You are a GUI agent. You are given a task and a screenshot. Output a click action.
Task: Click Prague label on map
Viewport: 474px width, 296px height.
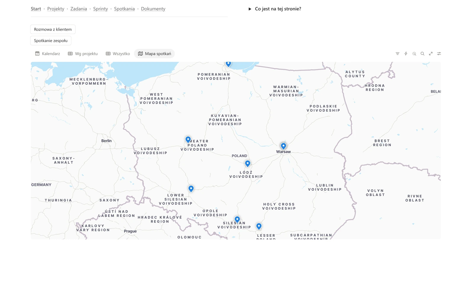pyautogui.click(x=130, y=231)
